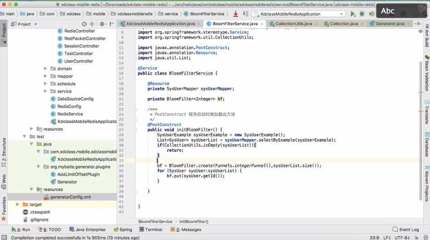Screen dimensions: 430x240
Task: Open the run configuration dropdown
Action: click(341, 14)
